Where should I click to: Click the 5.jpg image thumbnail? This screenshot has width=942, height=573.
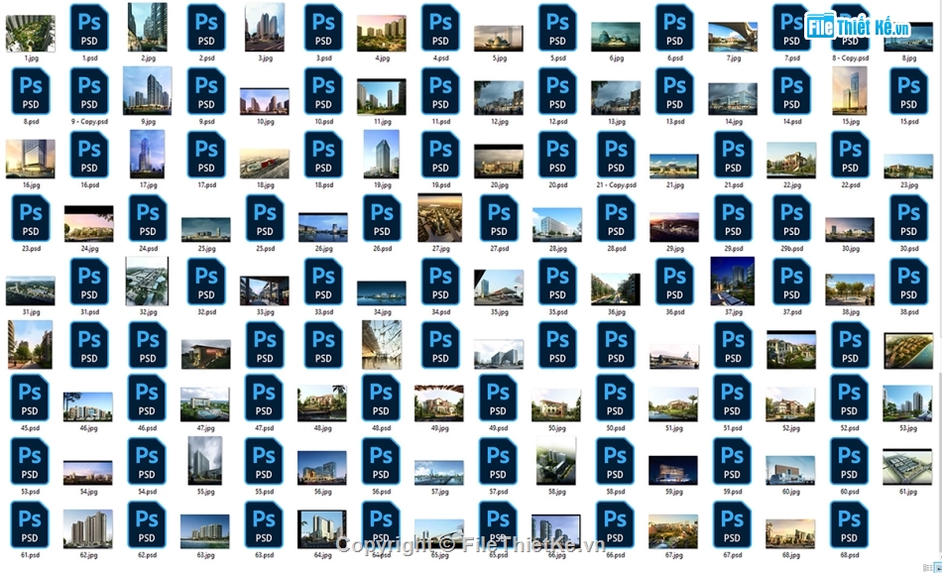[x=499, y=39]
